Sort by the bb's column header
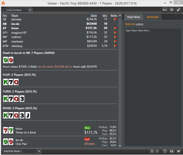Screen dimensions: 183x155 pos(105,15)
